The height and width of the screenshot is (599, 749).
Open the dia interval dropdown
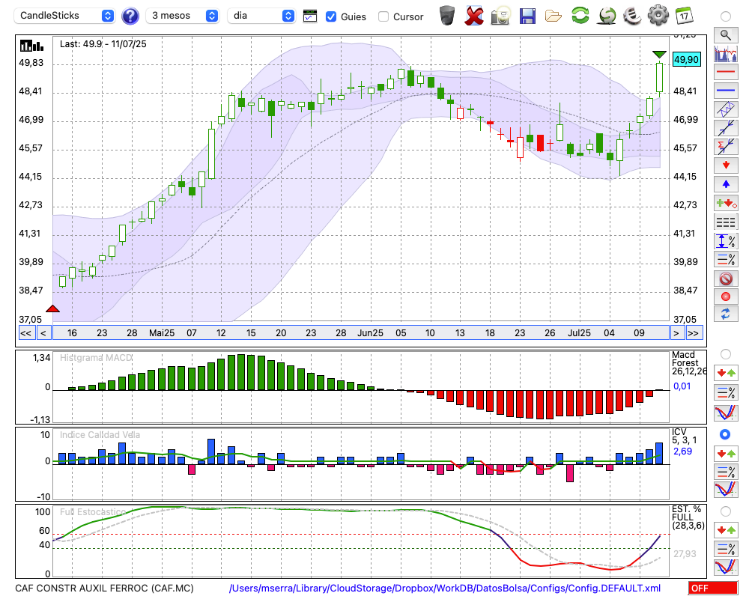(x=261, y=16)
